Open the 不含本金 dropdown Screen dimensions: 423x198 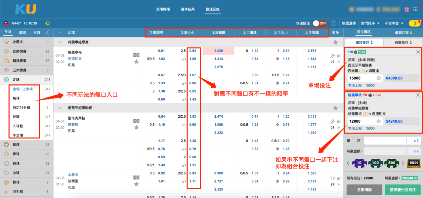pos(394,23)
